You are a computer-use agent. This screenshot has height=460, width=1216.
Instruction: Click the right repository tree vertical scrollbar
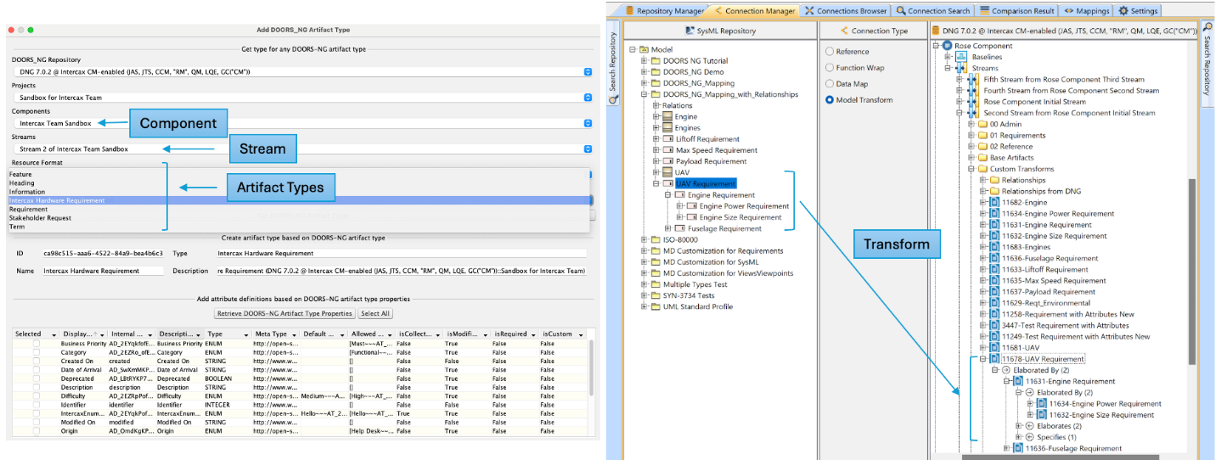point(1192,272)
